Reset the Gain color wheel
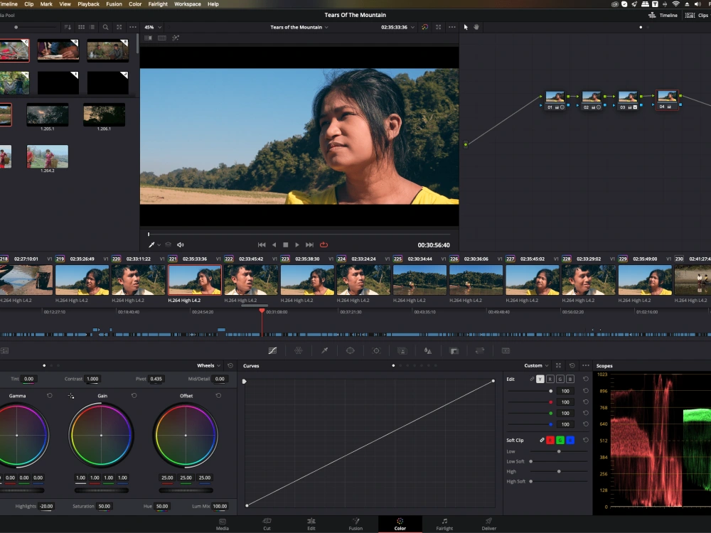 pyautogui.click(x=134, y=396)
